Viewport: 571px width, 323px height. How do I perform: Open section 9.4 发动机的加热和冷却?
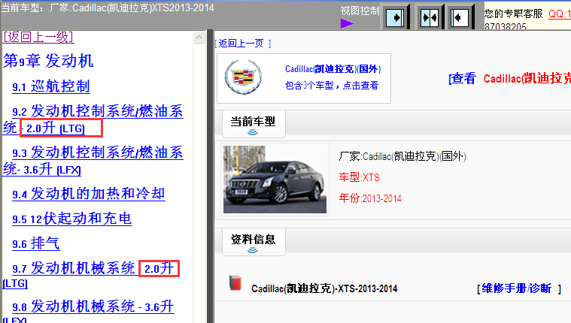pos(89,194)
